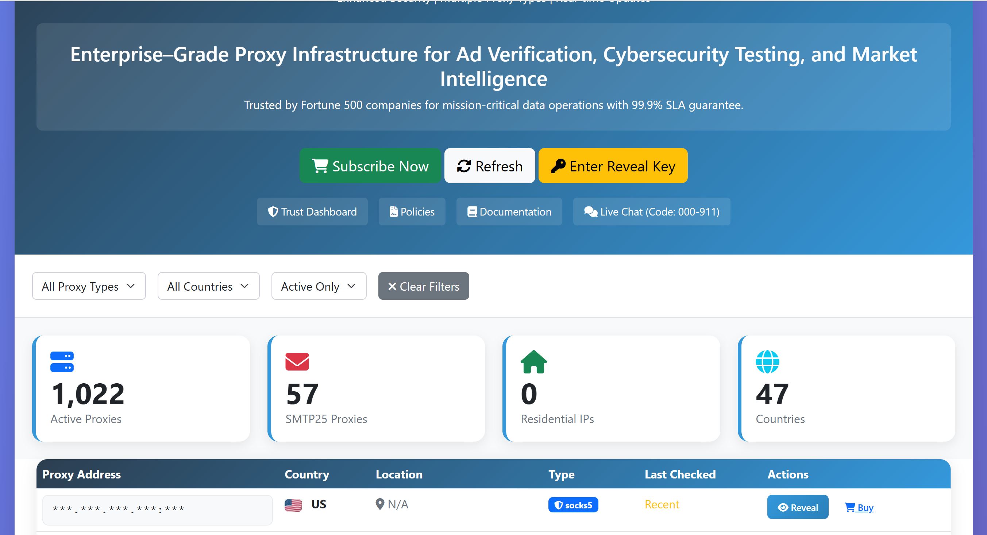987x535 pixels.
Task: Click the green house Residential IPs icon
Action: tap(533, 361)
